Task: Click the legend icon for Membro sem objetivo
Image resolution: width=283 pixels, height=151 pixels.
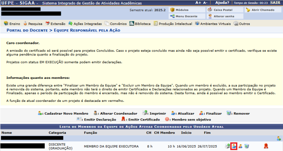Action: [x=167, y=119]
